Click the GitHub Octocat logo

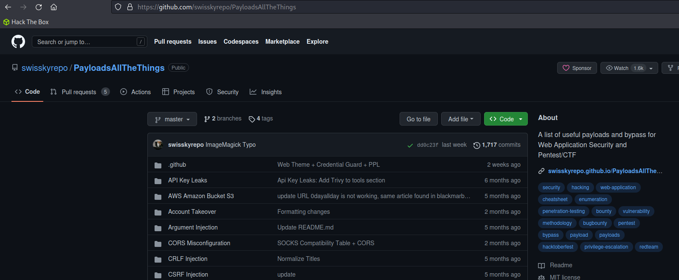click(18, 42)
